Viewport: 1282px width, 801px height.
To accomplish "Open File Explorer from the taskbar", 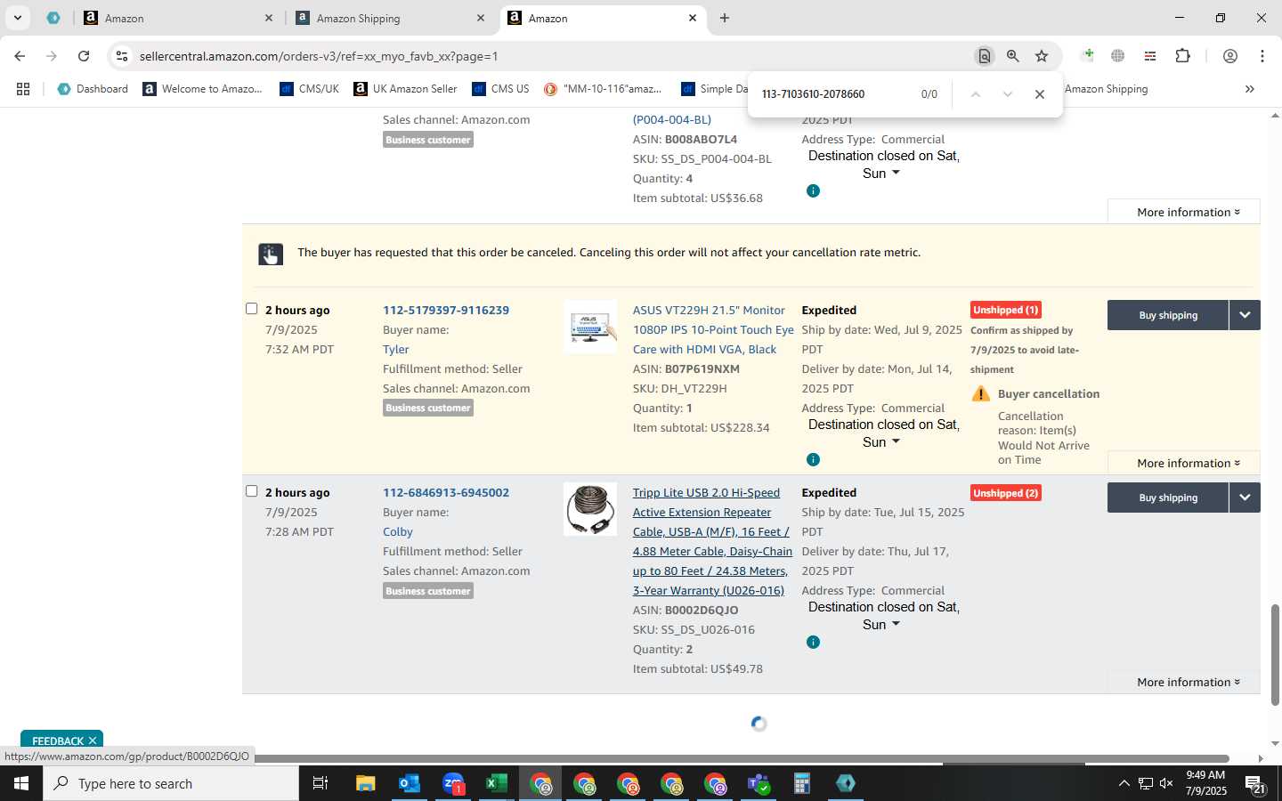I will 366,783.
